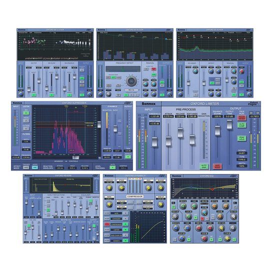
Task: Click the Release 119 ms value in Limiter
Action: (x=180, y=116)
